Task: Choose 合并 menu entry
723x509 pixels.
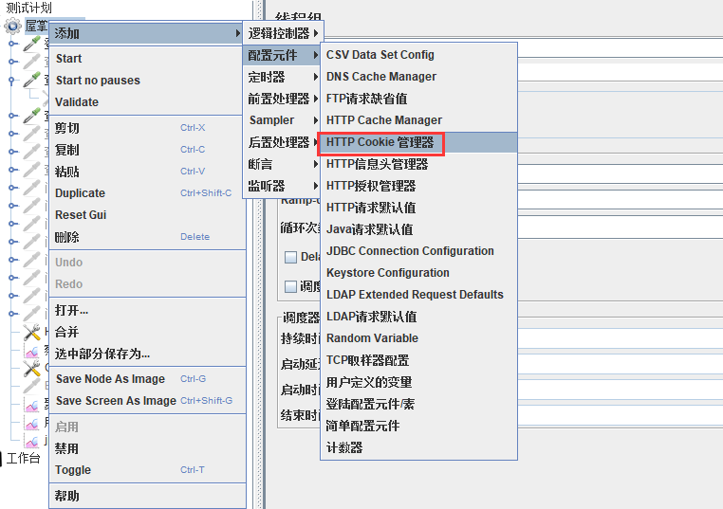Action: (x=146, y=332)
